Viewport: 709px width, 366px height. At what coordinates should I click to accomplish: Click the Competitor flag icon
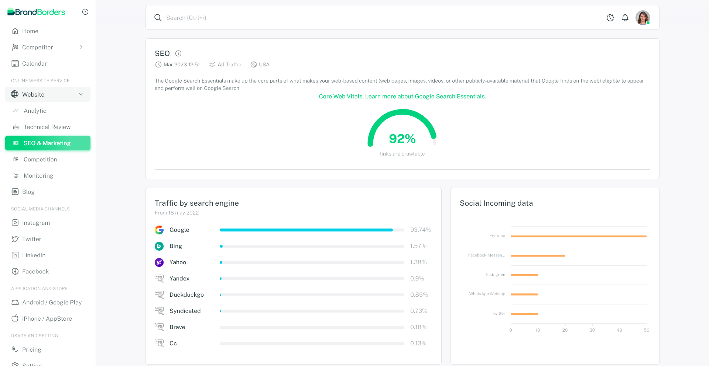pos(15,47)
